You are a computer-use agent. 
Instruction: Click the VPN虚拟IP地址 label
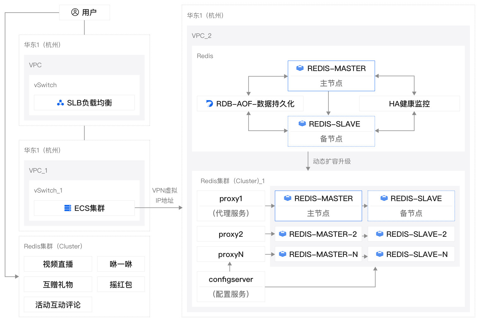[165, 195]
